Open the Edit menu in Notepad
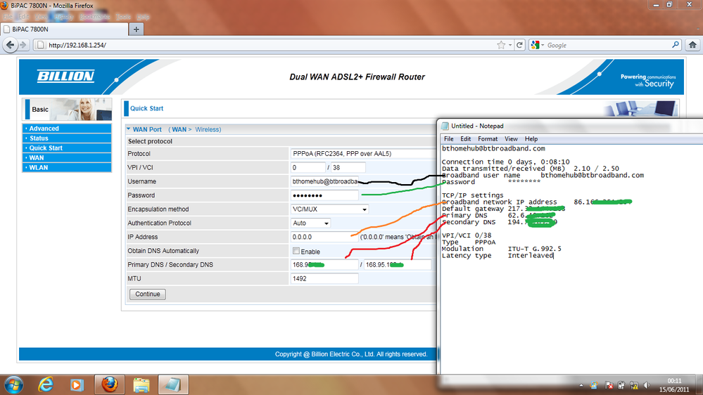 (465, 139)
